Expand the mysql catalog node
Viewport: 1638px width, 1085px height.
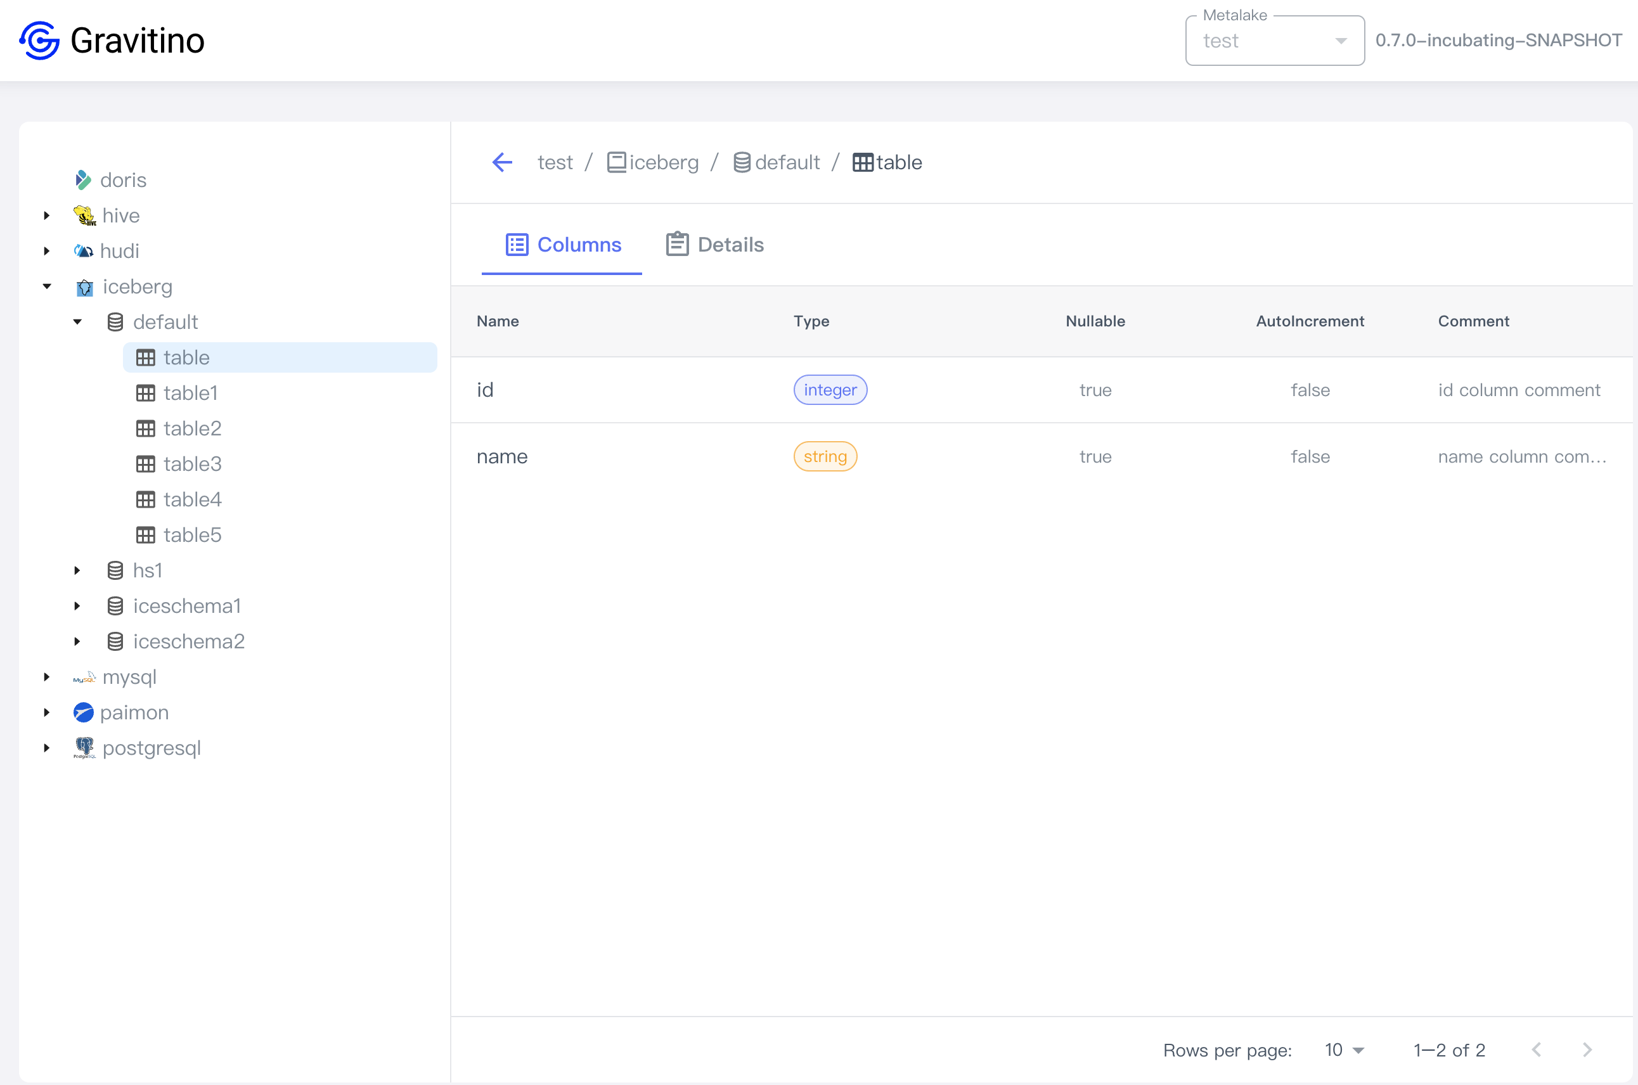[47, 677]
